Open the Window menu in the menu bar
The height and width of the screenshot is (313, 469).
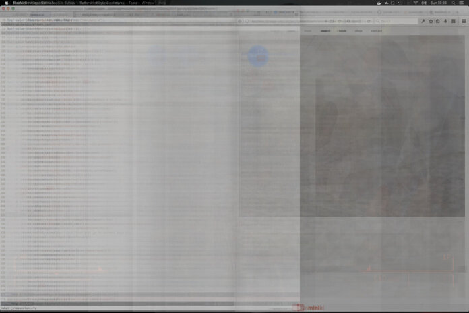[148, 3]
